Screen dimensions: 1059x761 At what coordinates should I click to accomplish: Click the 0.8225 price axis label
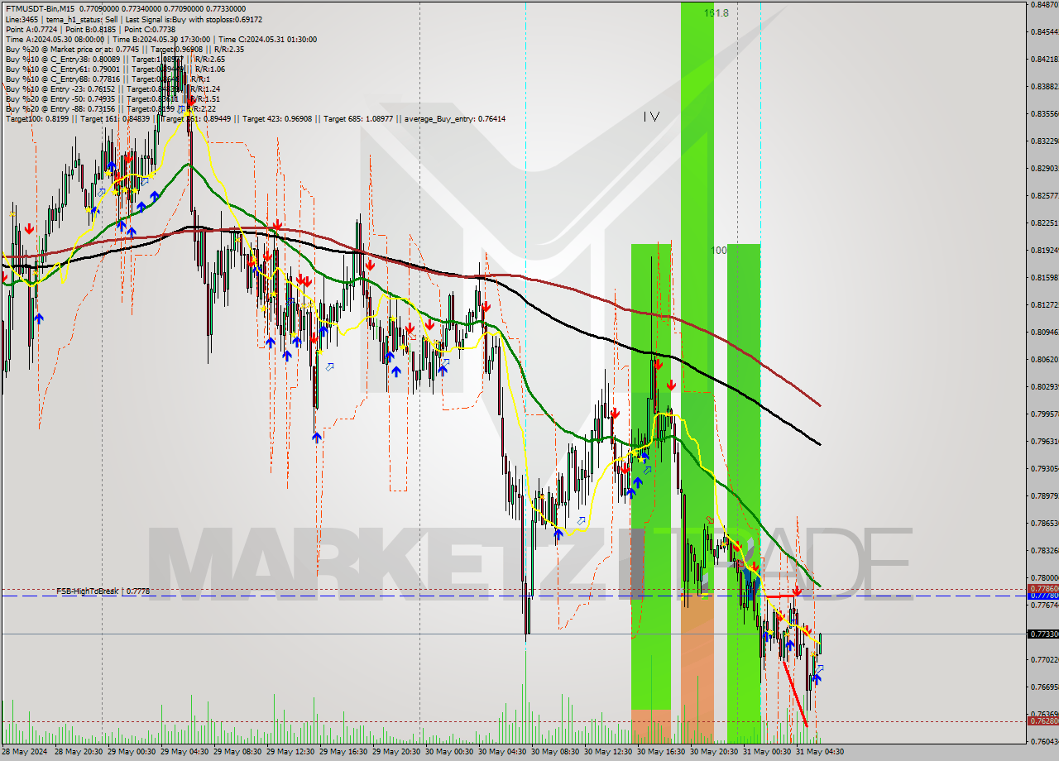click(1044, 223)
